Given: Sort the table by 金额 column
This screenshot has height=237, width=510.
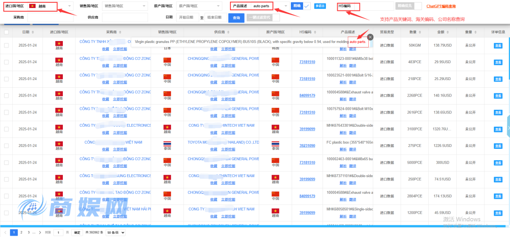Looking at the screenshot, I should [447, 32].
